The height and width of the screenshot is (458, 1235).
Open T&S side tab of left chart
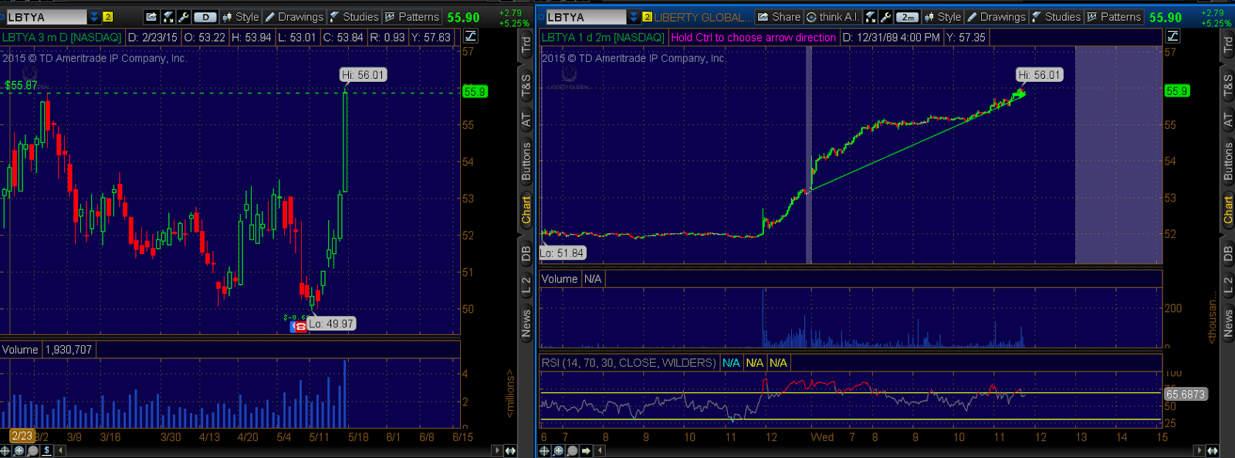point(526,87)
